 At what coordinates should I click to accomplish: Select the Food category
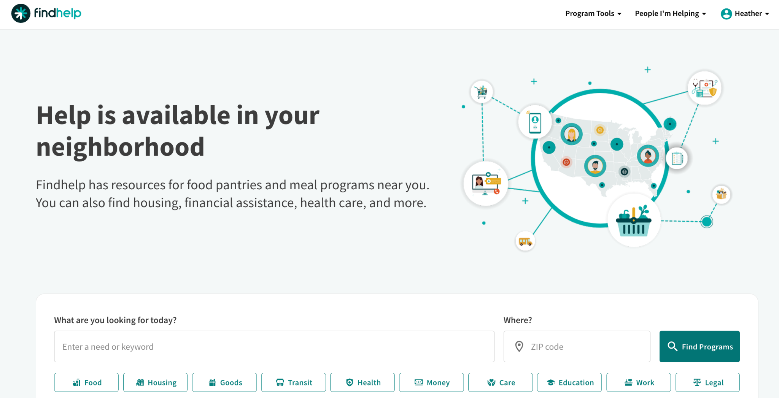pos(86,382)
